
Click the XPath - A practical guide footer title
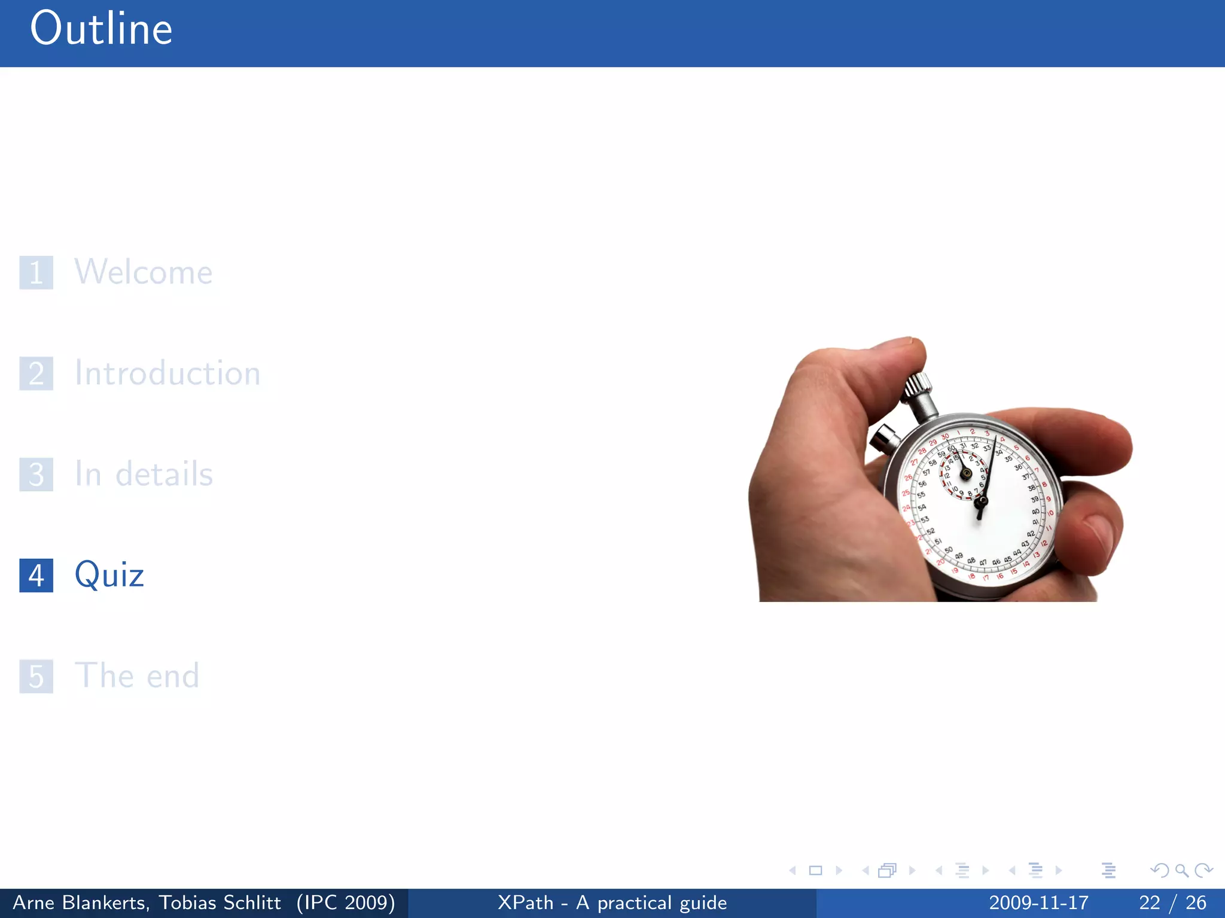[x=612, y=902]
